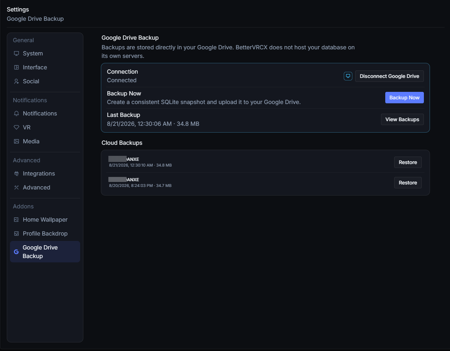Open Home Wallpaper addon

click(x=45, y=220)
